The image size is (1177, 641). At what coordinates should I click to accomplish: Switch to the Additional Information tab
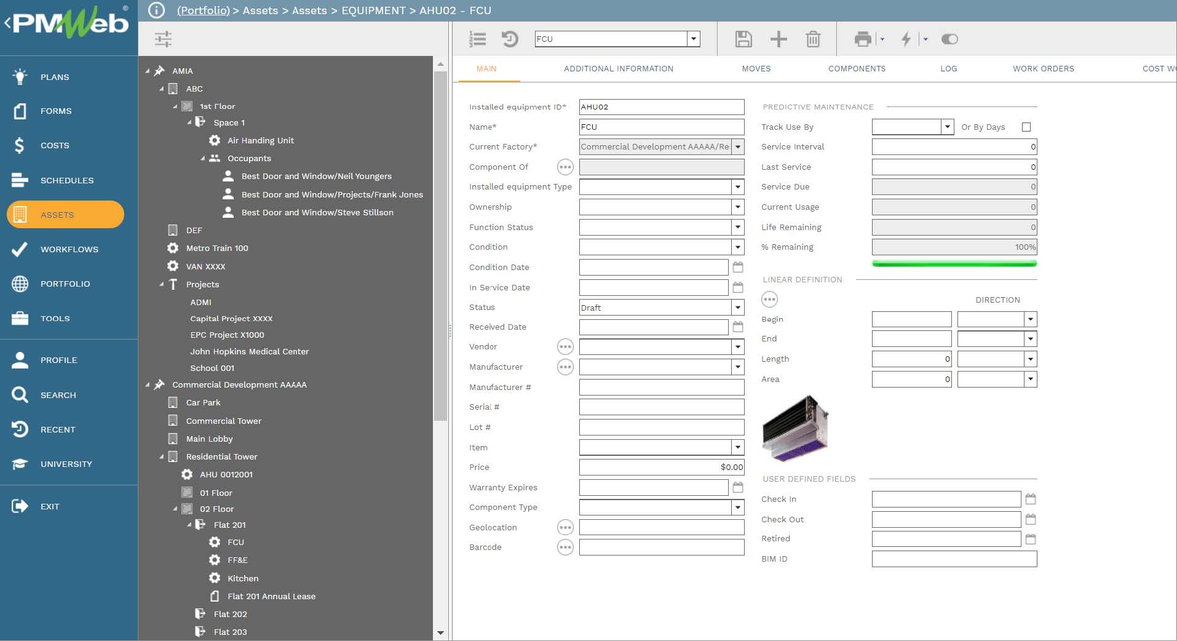pyautogui.click(x=619, y=69)
